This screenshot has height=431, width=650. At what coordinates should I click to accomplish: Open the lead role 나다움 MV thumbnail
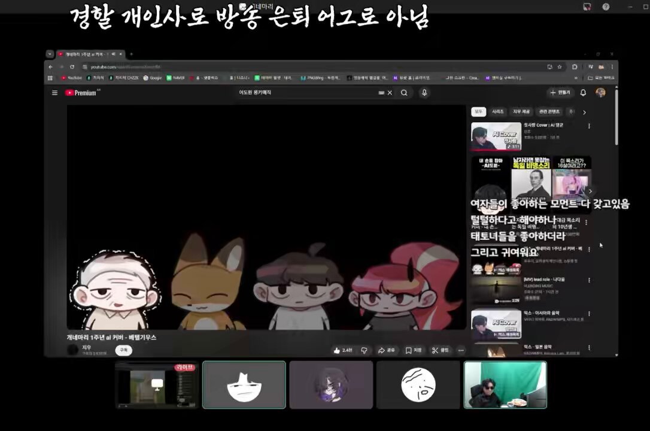pyautogui.click(x=496, y=290)
